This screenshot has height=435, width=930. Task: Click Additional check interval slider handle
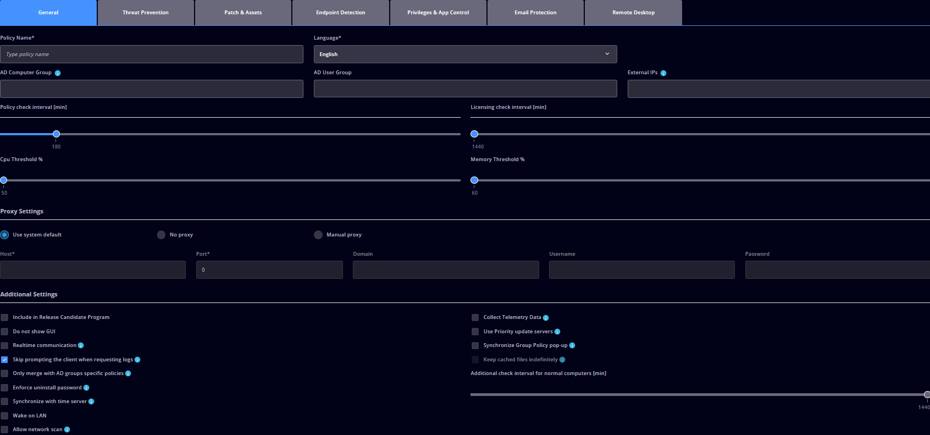click(x=927, y=395)
